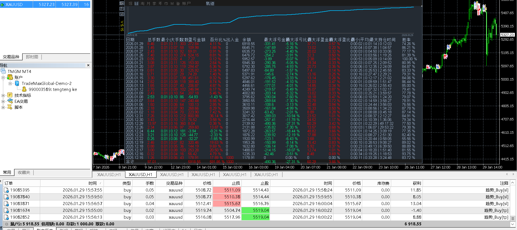
Task: Click the top icon above the question mark
Action: (122, 3)
